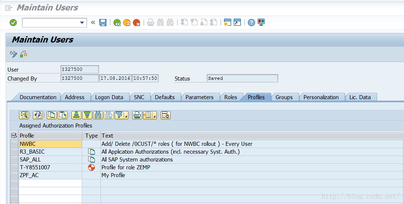Switch to the Address tab
The height and width of the screenshot is (204, 404).
[x=74, y=97]
